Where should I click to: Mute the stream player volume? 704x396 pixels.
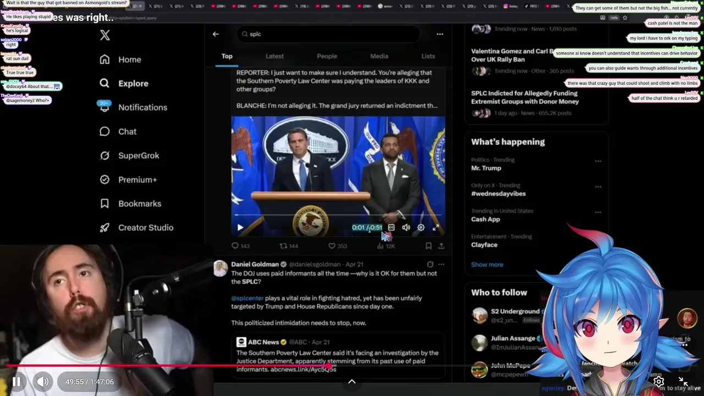coord(43,382)
